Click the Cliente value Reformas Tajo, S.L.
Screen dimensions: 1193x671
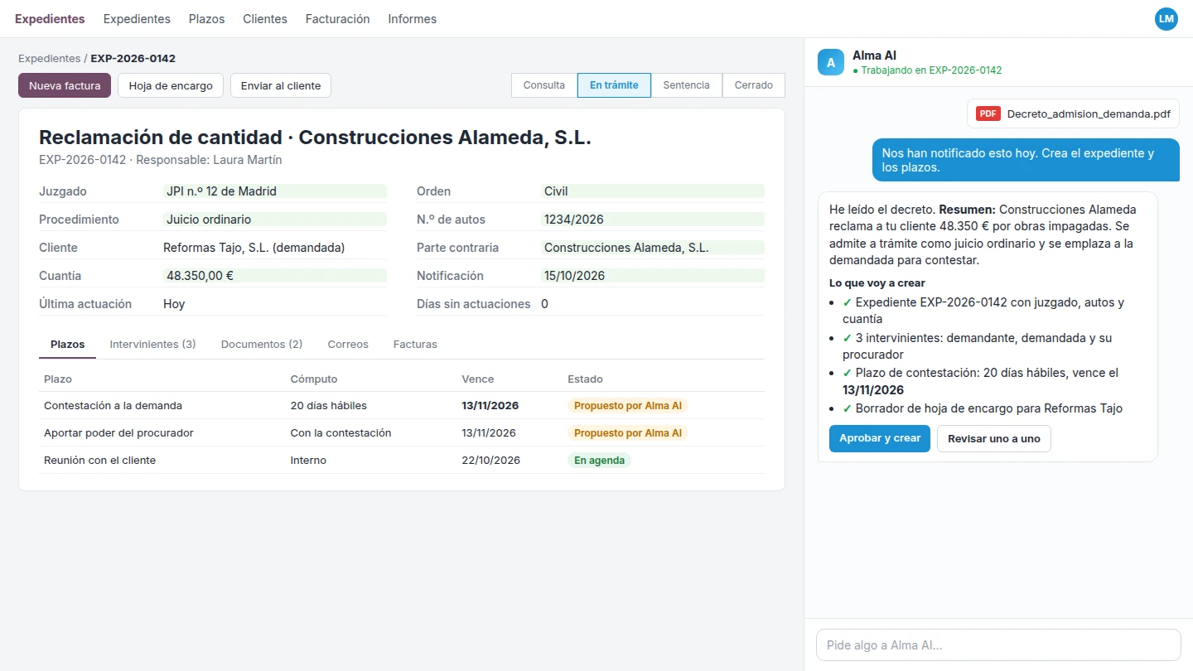254,248
